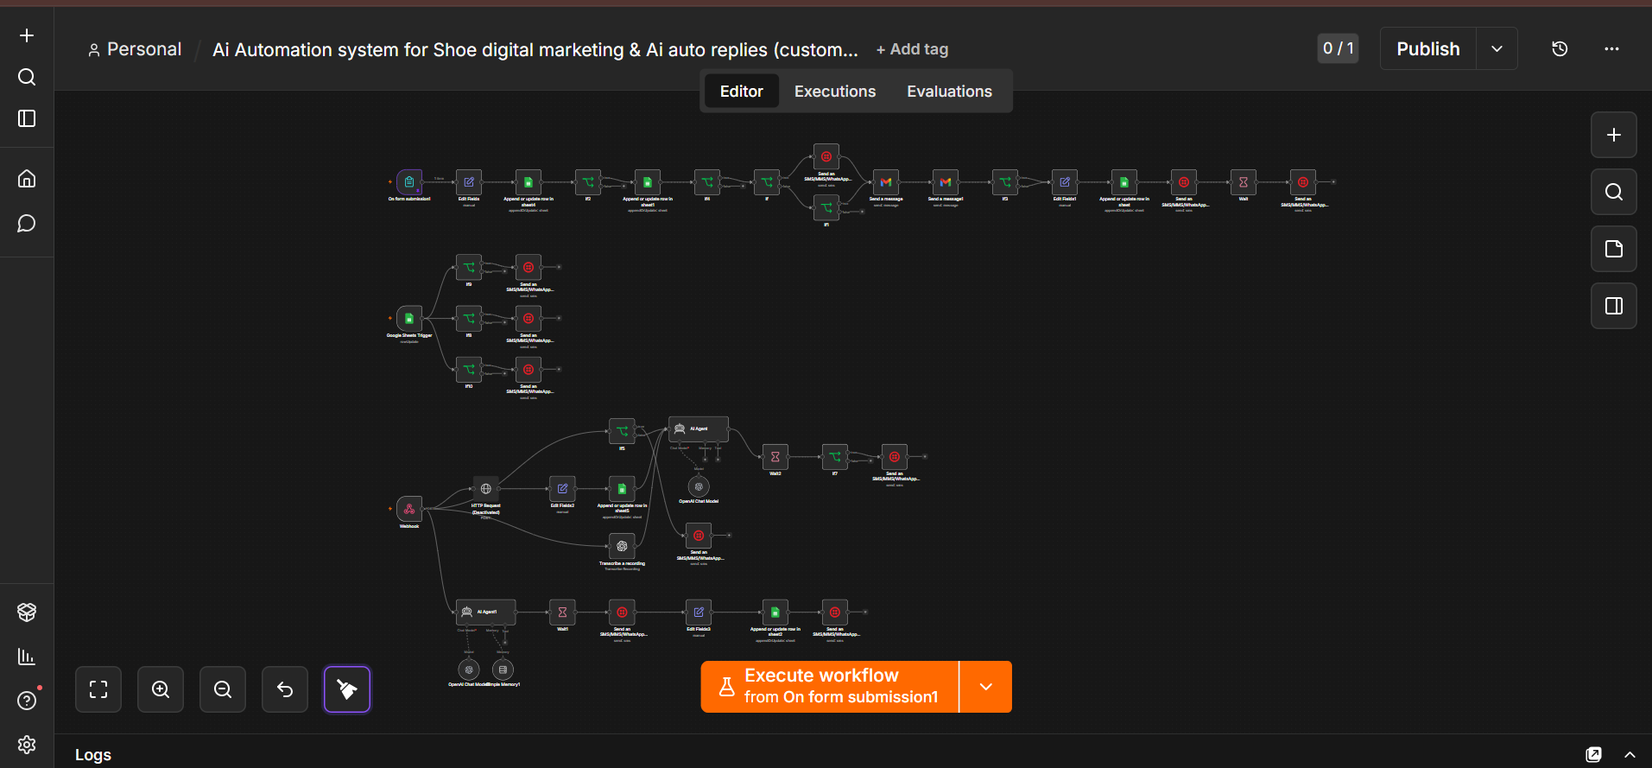Select the Edit Fields1 node
The width and height of the screenshot is (1652, 768).
(1065, 182)
